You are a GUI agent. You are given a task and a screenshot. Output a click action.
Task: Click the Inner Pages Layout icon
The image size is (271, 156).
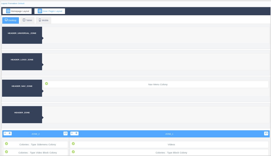tap(40, 11)
